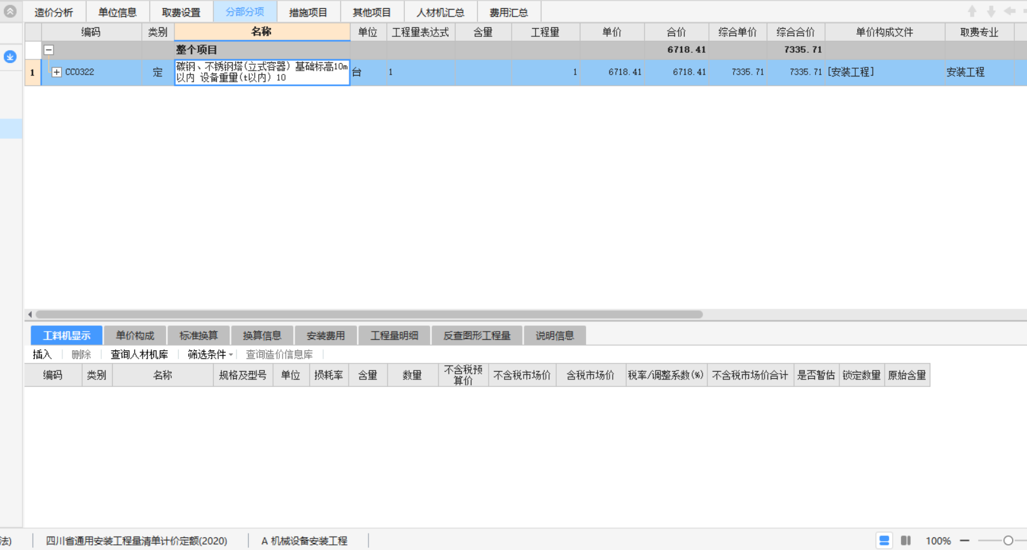This screenshot has width=1027, height=550.
Task: Click the 综合单价 column header
Action: tap(737, 32)
